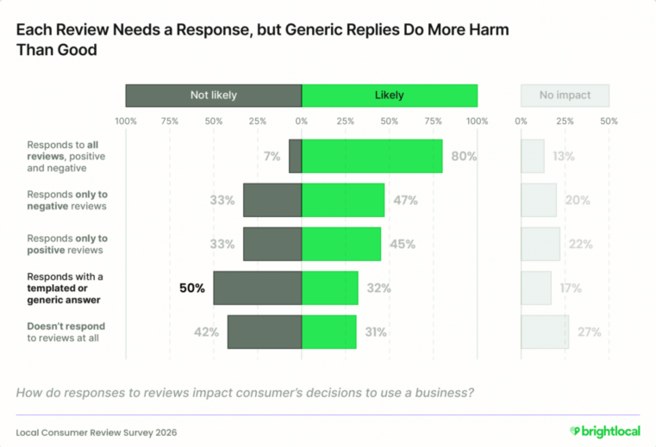Click 'Responds to all reviews' row label

click(66, 157)
